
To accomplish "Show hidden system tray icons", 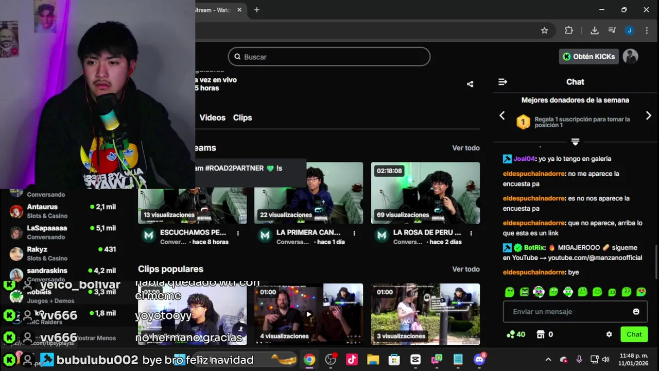I will pos(548,360).
